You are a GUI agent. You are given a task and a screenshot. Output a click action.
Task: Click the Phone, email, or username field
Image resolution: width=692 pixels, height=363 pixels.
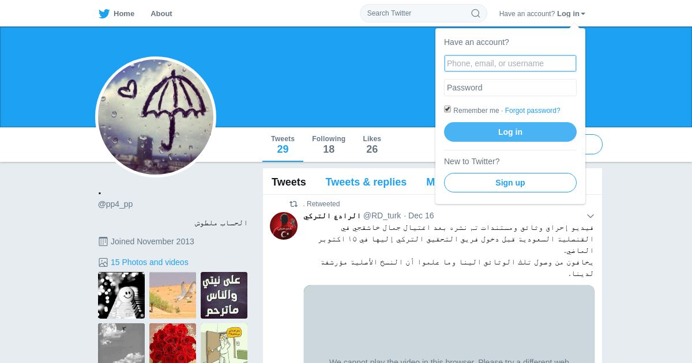pos(510,63)
